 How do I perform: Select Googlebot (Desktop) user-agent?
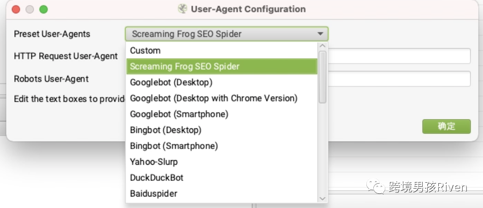222,82
